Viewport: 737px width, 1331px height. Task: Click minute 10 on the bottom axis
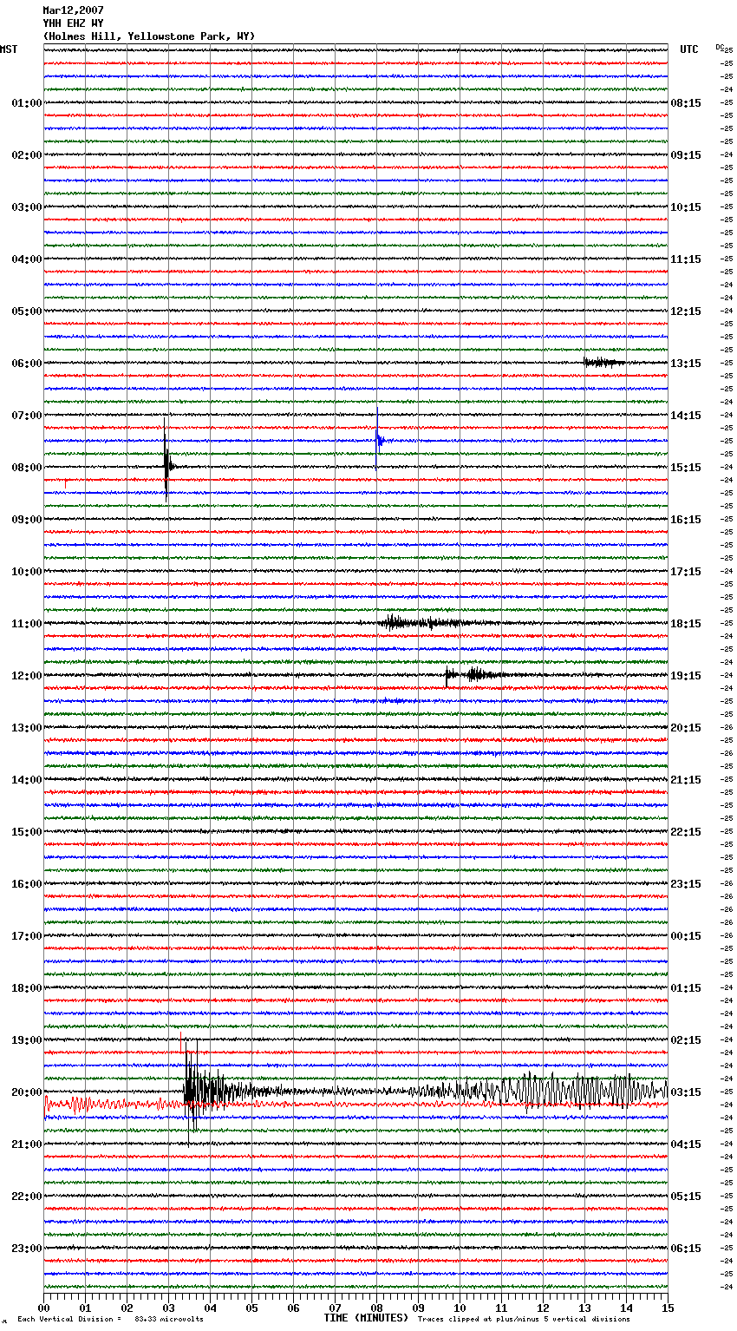(x=460, y=1308)
